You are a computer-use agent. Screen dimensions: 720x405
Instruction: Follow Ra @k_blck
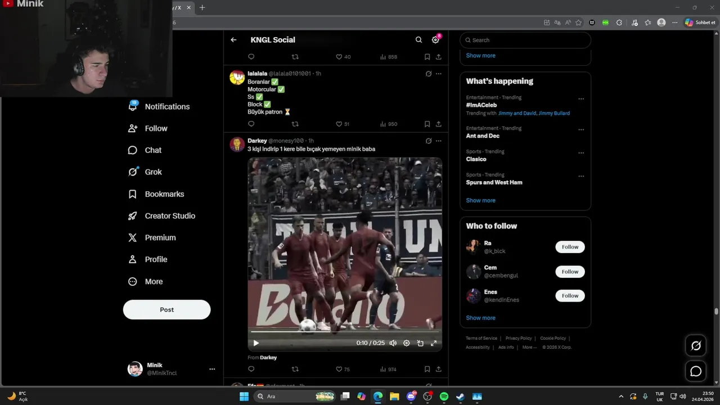[x=570, y=247]
